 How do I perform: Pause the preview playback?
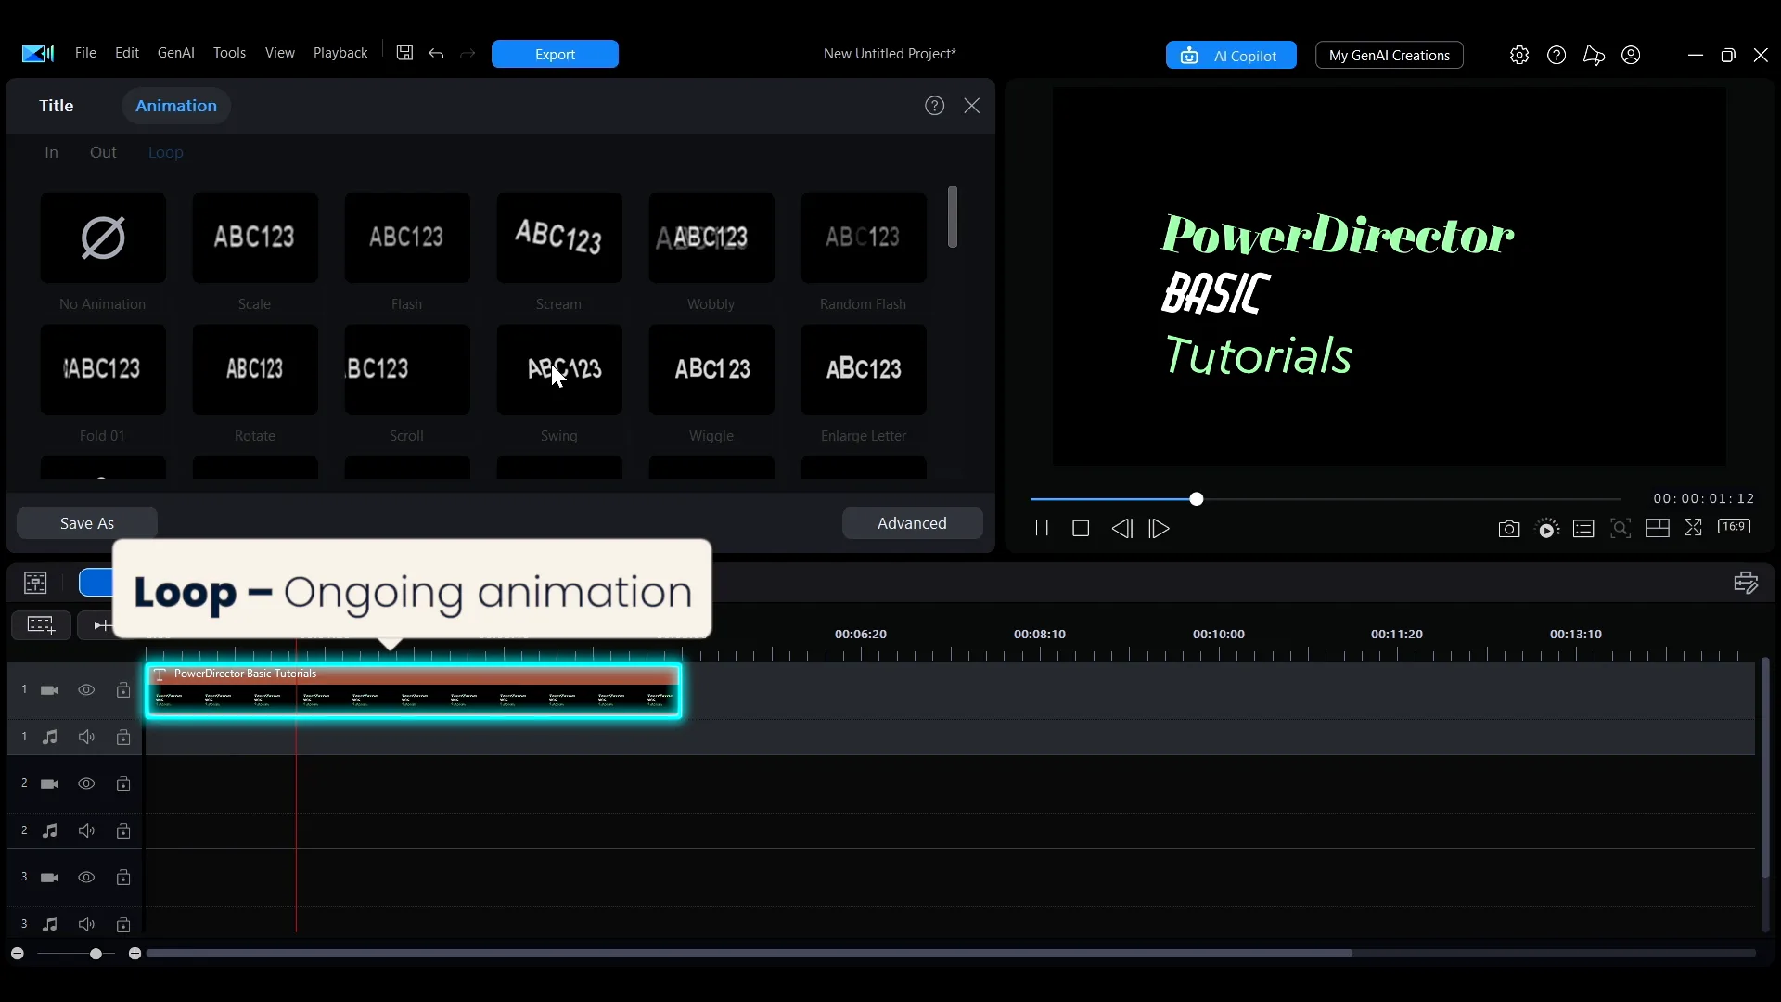pyautogui.click(x=1042, y=528)
